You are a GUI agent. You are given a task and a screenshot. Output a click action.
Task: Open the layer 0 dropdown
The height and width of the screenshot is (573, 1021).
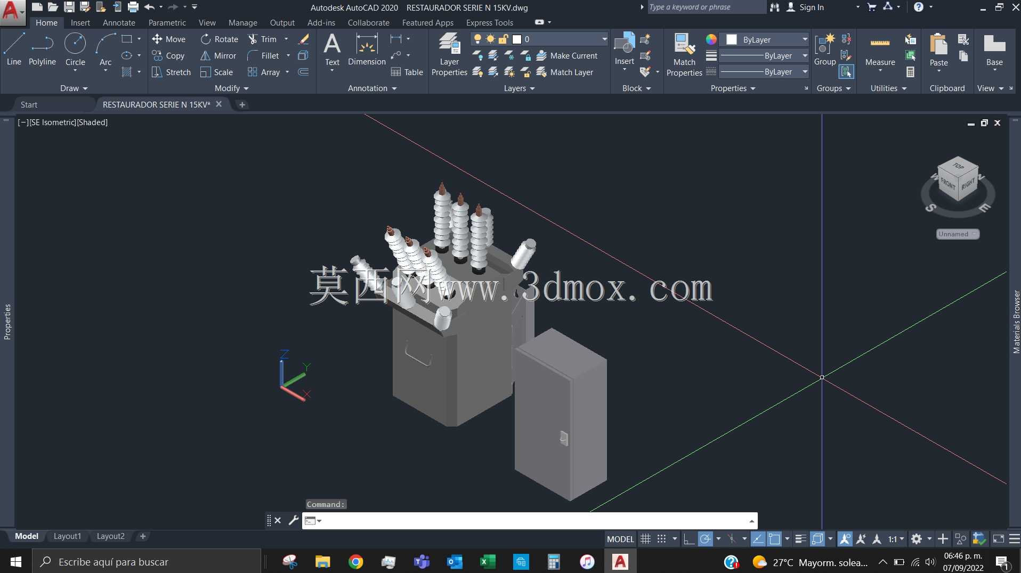(604, 39)
